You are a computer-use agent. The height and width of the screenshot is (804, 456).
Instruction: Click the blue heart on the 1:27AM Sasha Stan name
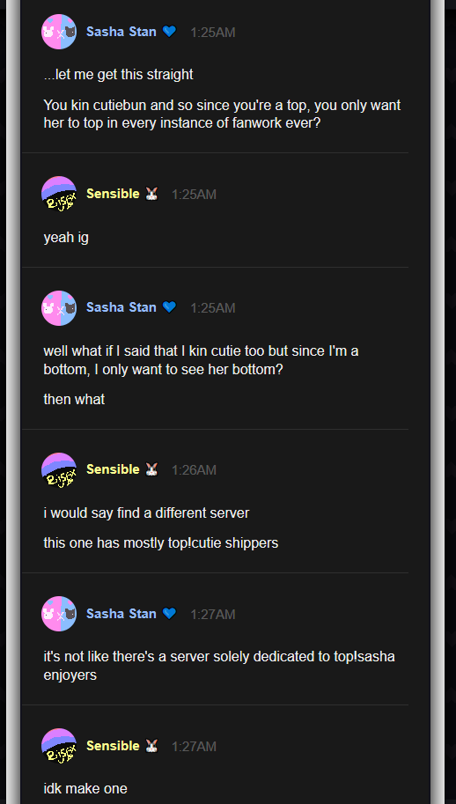169,614
